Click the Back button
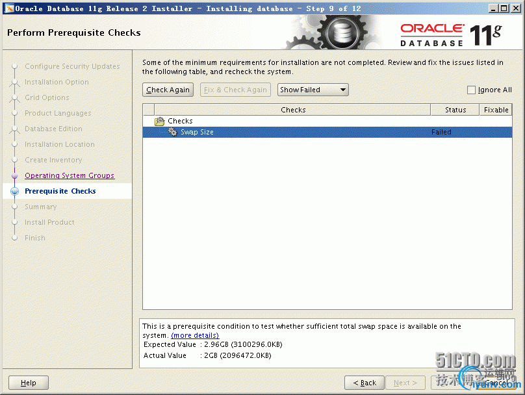 click(365, 383)
